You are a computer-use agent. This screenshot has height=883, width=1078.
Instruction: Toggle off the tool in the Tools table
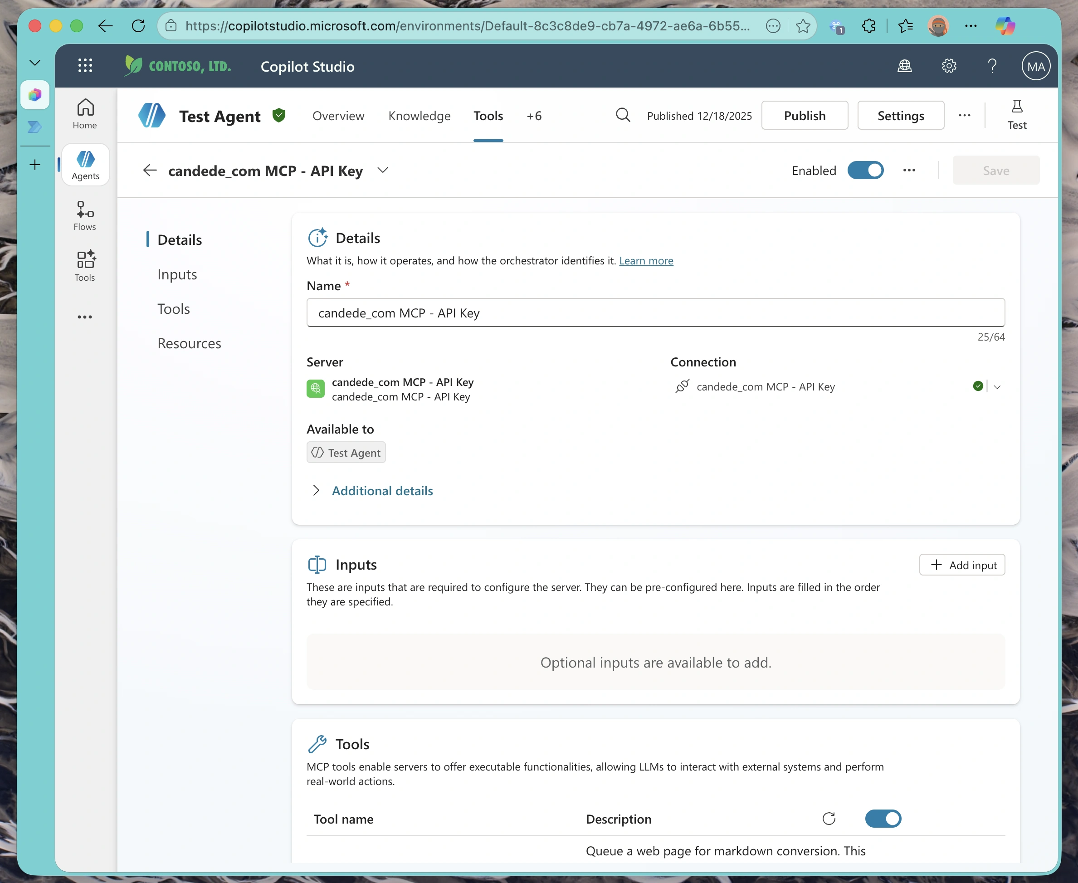[883, 819]
